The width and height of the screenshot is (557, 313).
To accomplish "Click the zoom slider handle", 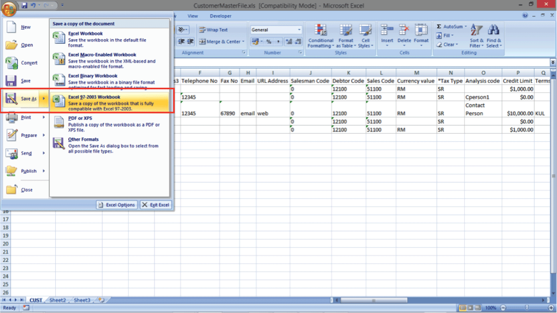I will pos(527,308).
